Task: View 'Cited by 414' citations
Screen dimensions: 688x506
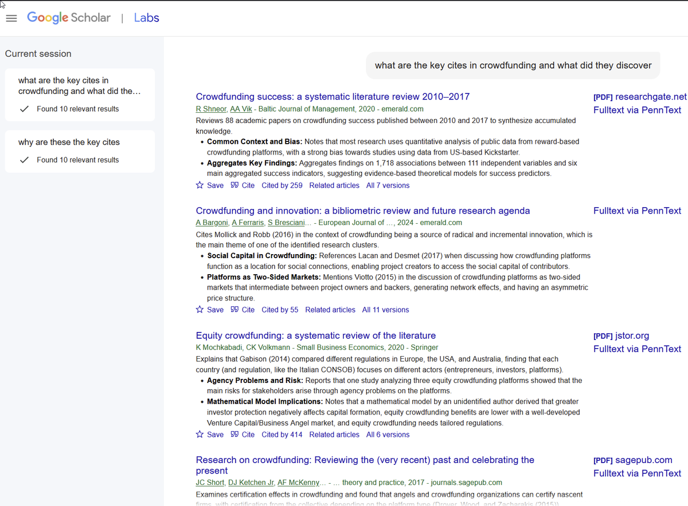Action: (282, 434)
